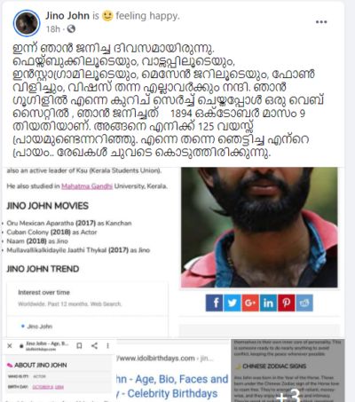Click the 18h post timestamp
The height and width of the screenshot is (402, 355).
pos(53,29)
